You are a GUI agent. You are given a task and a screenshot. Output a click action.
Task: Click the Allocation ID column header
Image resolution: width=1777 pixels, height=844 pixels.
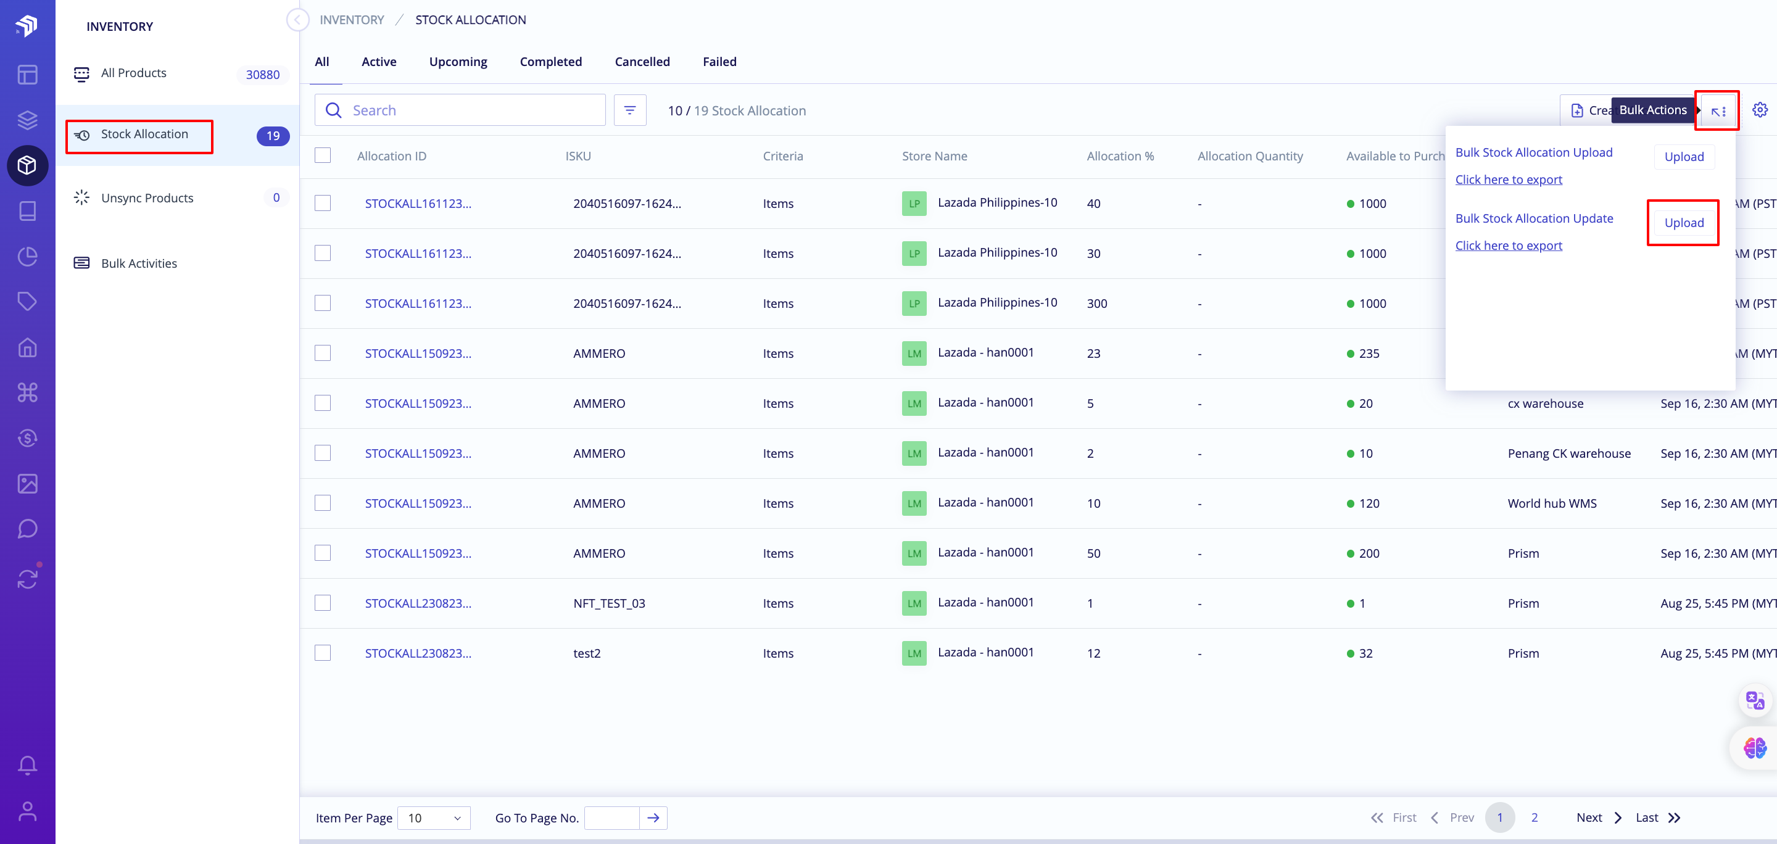point(392,156)
